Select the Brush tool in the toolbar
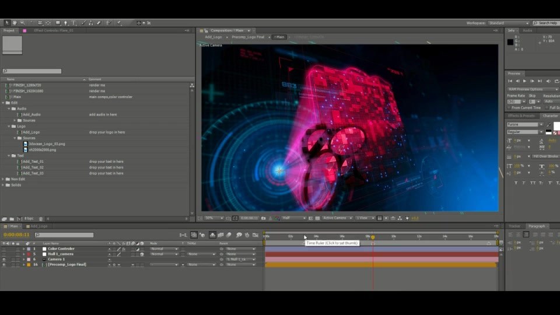Image resolution: width=560 pixels, height=315 pixels. point(83,23)
